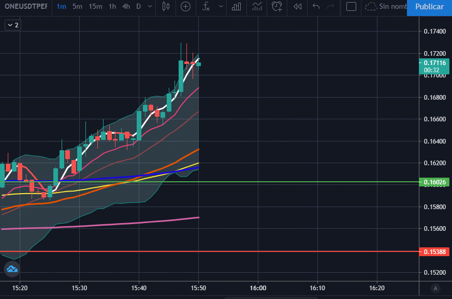Click the 0.15200 price axis label
This screenshot has height=299, width=452.
(x=435, y=272)
